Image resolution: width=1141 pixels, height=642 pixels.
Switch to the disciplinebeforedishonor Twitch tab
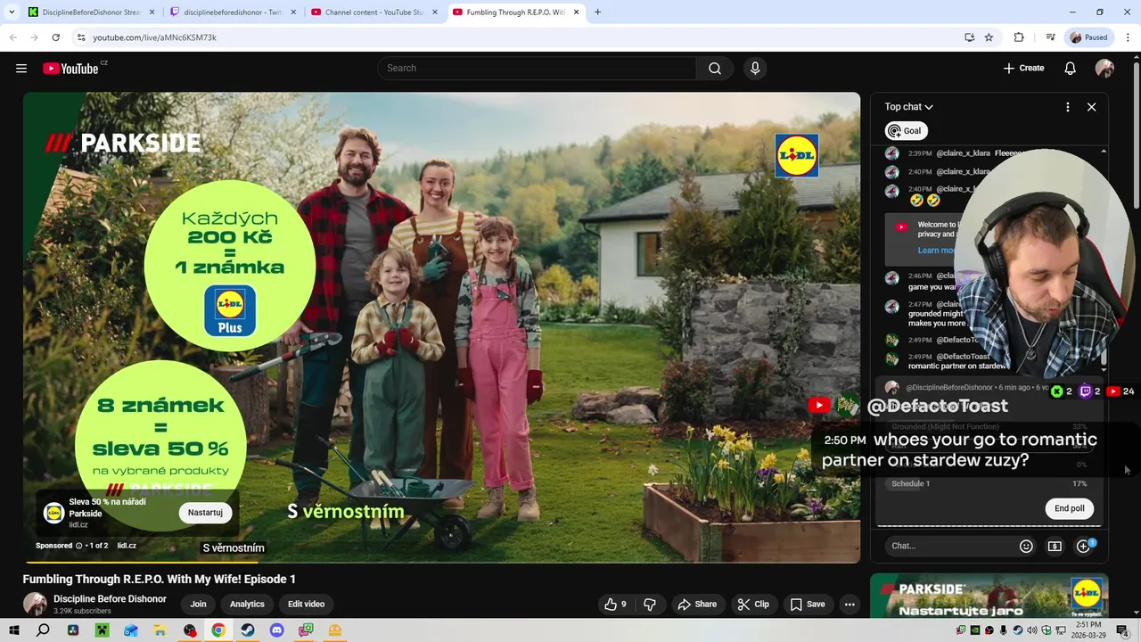[232, 12]
